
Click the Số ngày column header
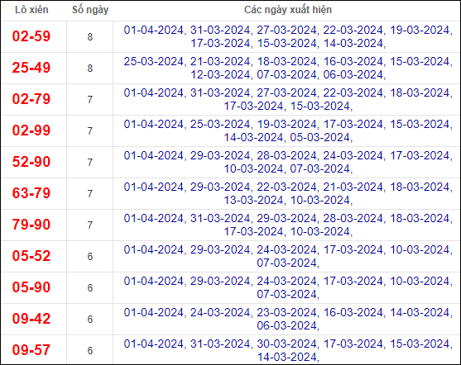tap(90, 10)
